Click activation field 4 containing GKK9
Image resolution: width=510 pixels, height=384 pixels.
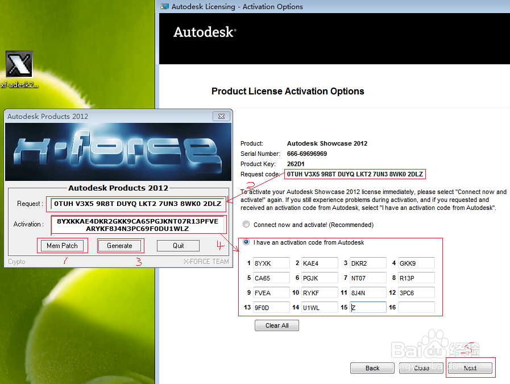tap(416, 263)
